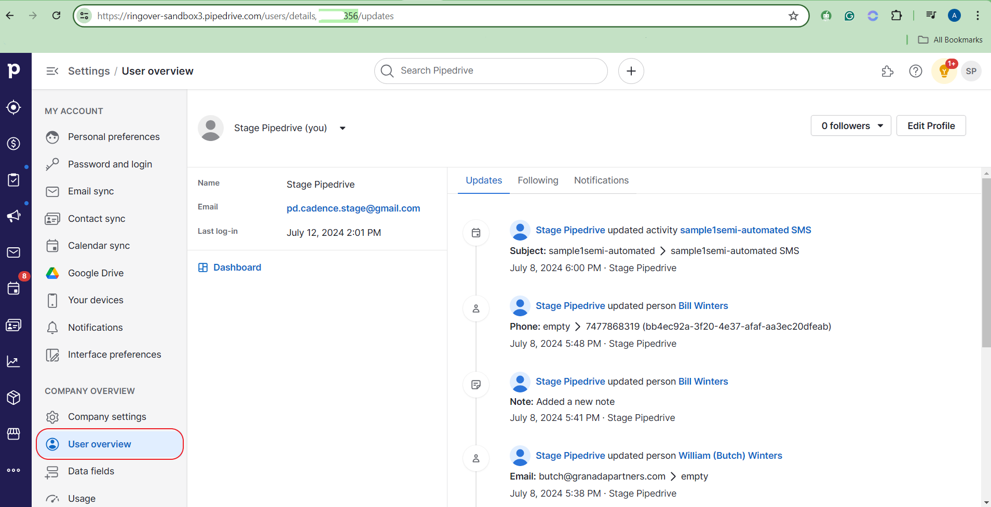This screenshot has width=991, height=507.
Task: Open Bill Winters link in phone update
Action: pyautogui.click(x=703, y=306)
